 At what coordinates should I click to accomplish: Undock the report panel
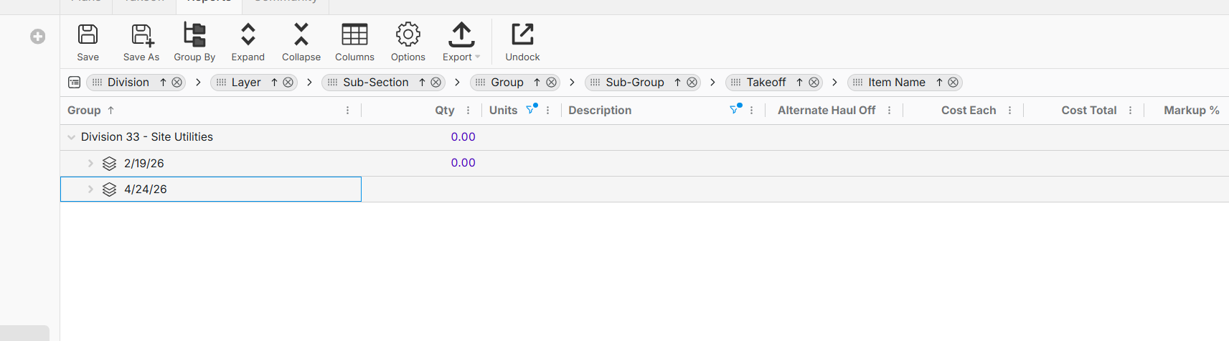coord(522,34)
